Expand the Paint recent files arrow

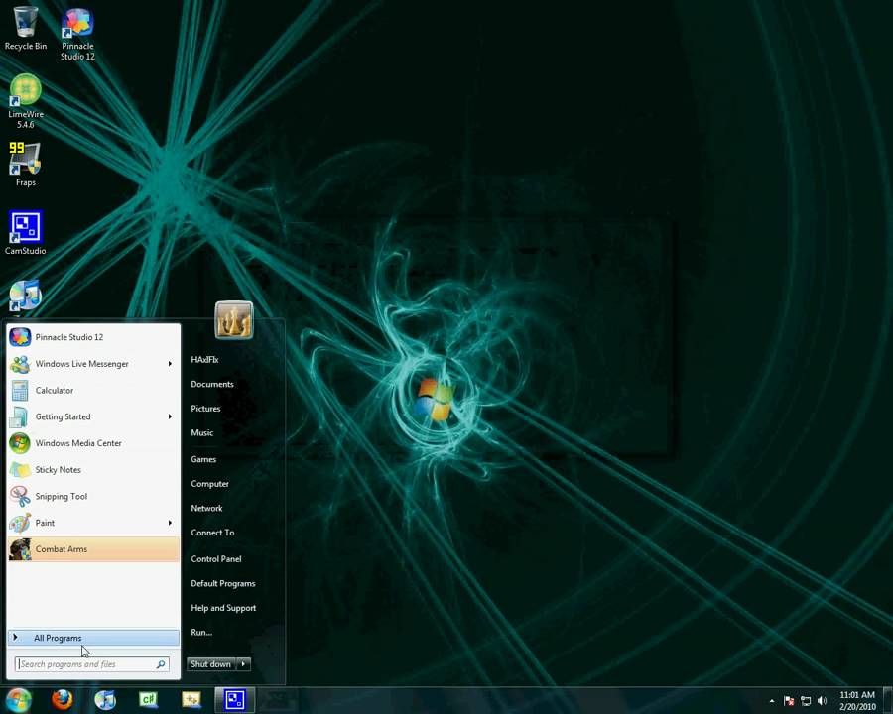(170, 523)
